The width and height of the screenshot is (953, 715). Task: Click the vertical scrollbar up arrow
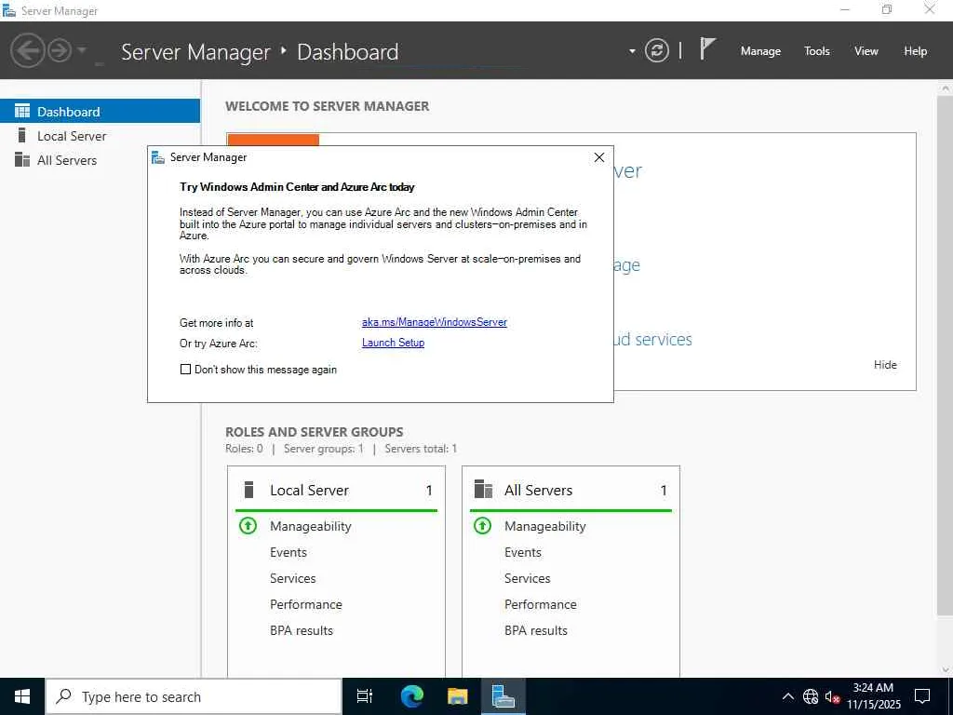(946, 88)
